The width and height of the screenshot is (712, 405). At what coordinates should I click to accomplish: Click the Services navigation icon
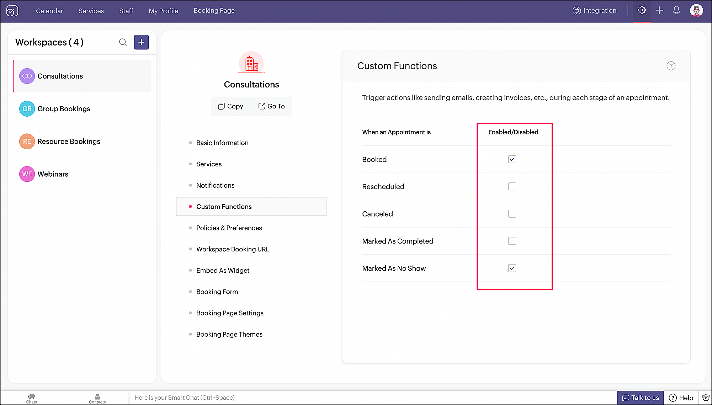tap(90, 11)
